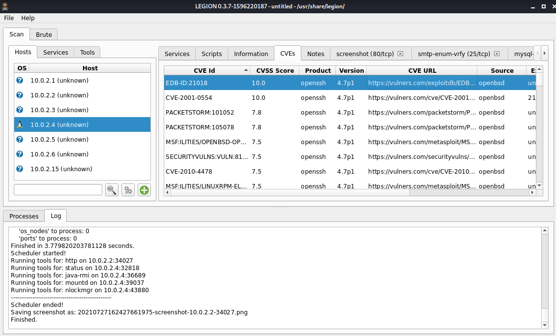Open the File menu
Viewport: 556px width, 336px height.
(x=9, y=18)
